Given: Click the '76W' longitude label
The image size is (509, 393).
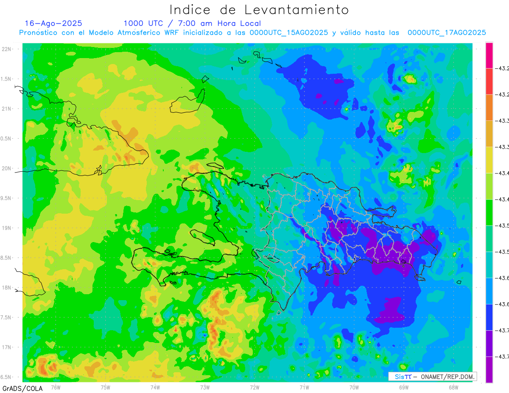Looking at the screenshot, I should tap(56, 387).
